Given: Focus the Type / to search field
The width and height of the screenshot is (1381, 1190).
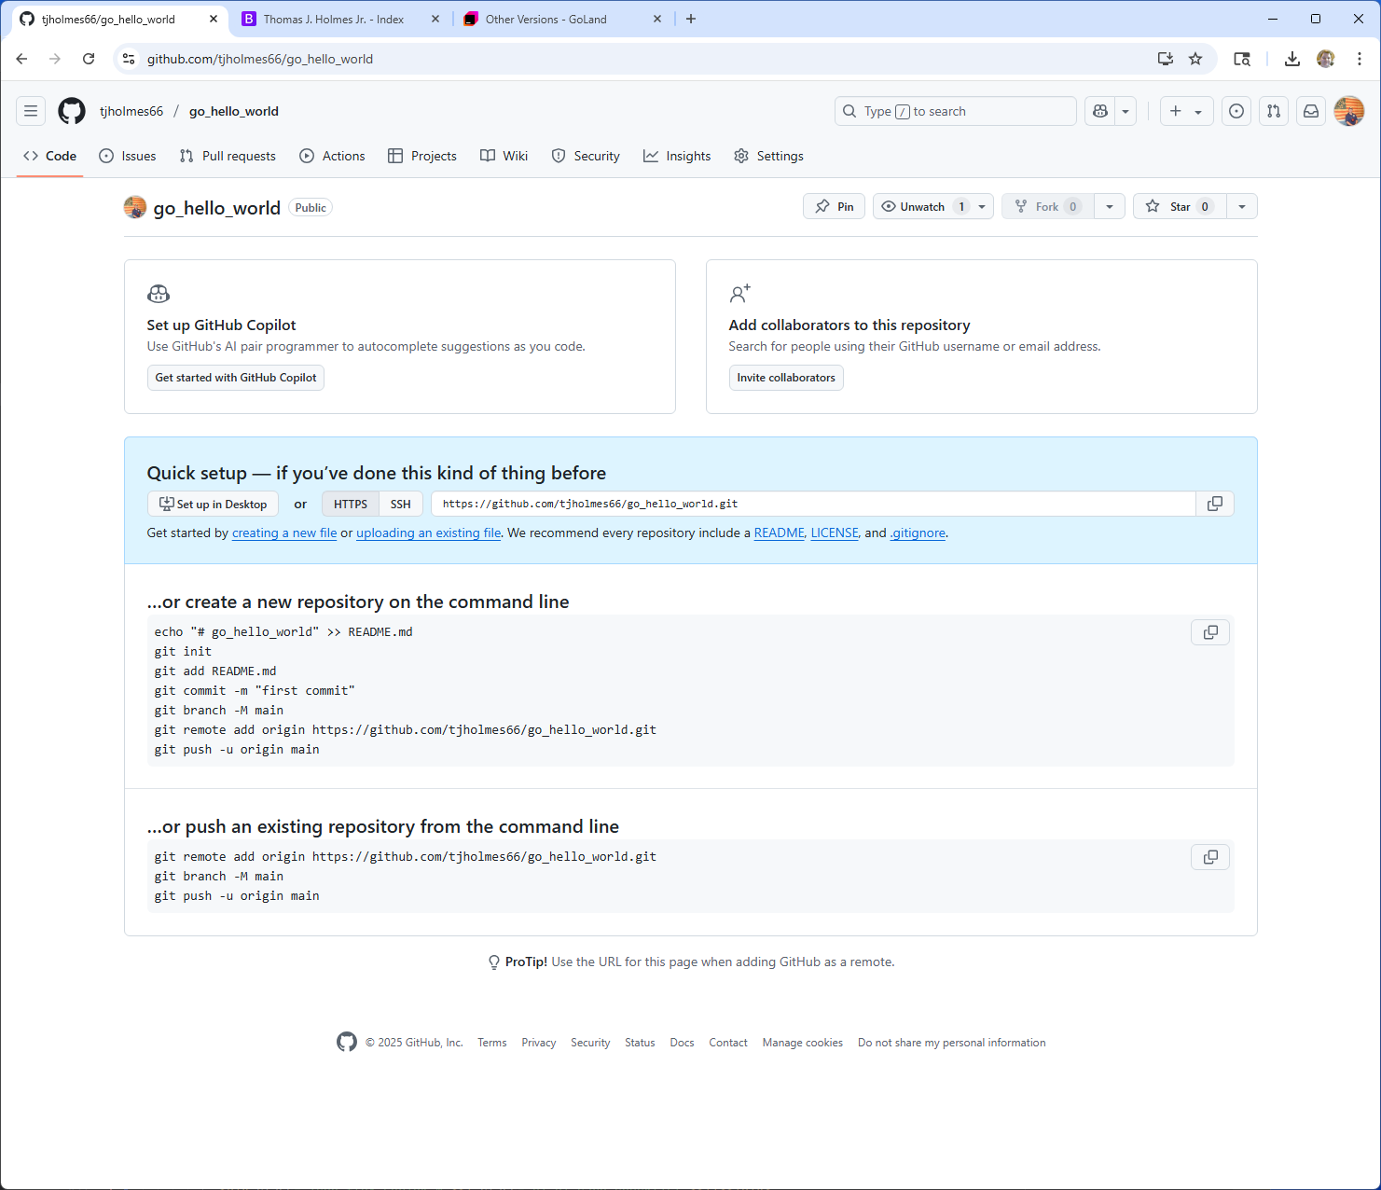Looking at the screenshot, I should 955,111.
